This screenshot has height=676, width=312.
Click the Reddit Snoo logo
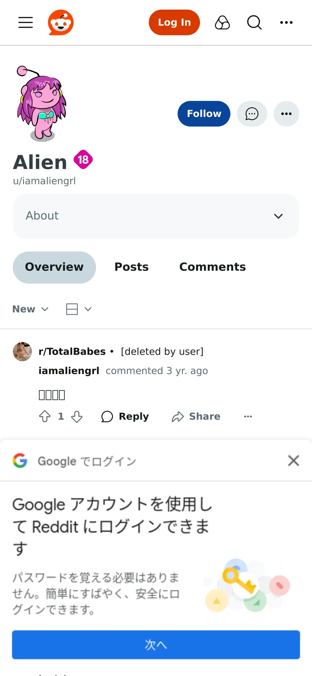coord(61,22)
